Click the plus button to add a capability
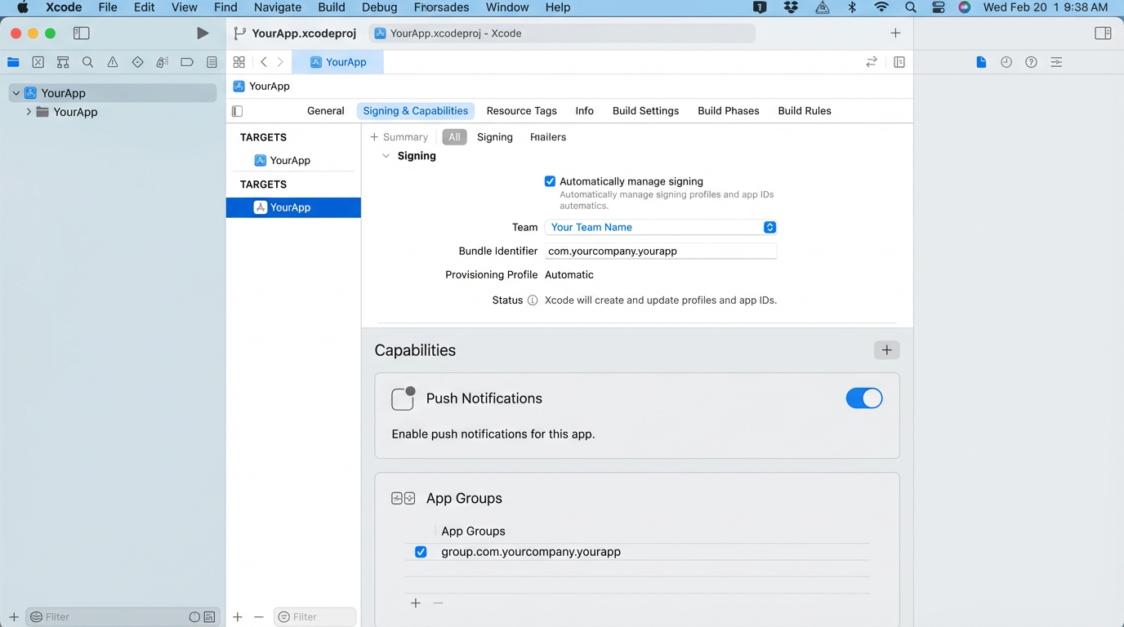 [886, 349]
